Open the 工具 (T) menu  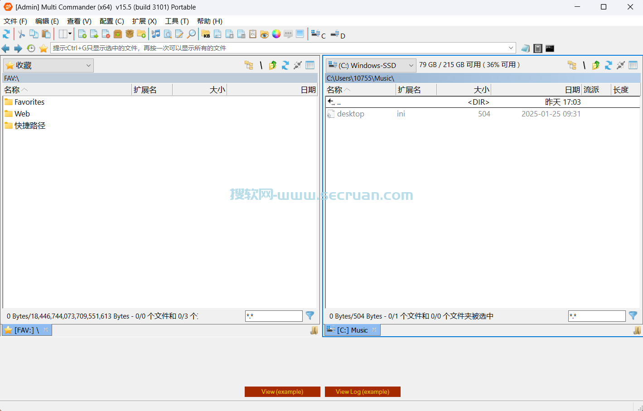pyautogui.click(x=177, y=21)
